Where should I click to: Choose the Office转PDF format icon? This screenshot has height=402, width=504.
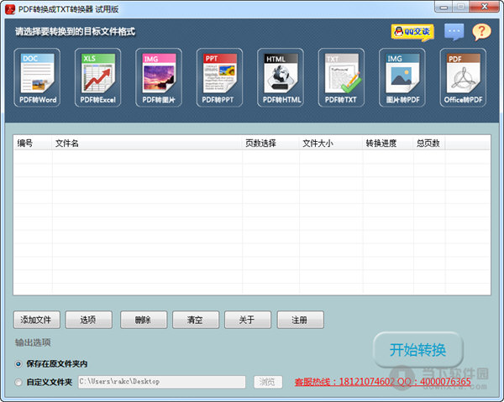tap(463, 77)
